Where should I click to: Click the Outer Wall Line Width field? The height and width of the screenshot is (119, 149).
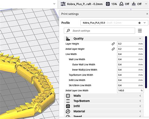click(x=130, y=64)
